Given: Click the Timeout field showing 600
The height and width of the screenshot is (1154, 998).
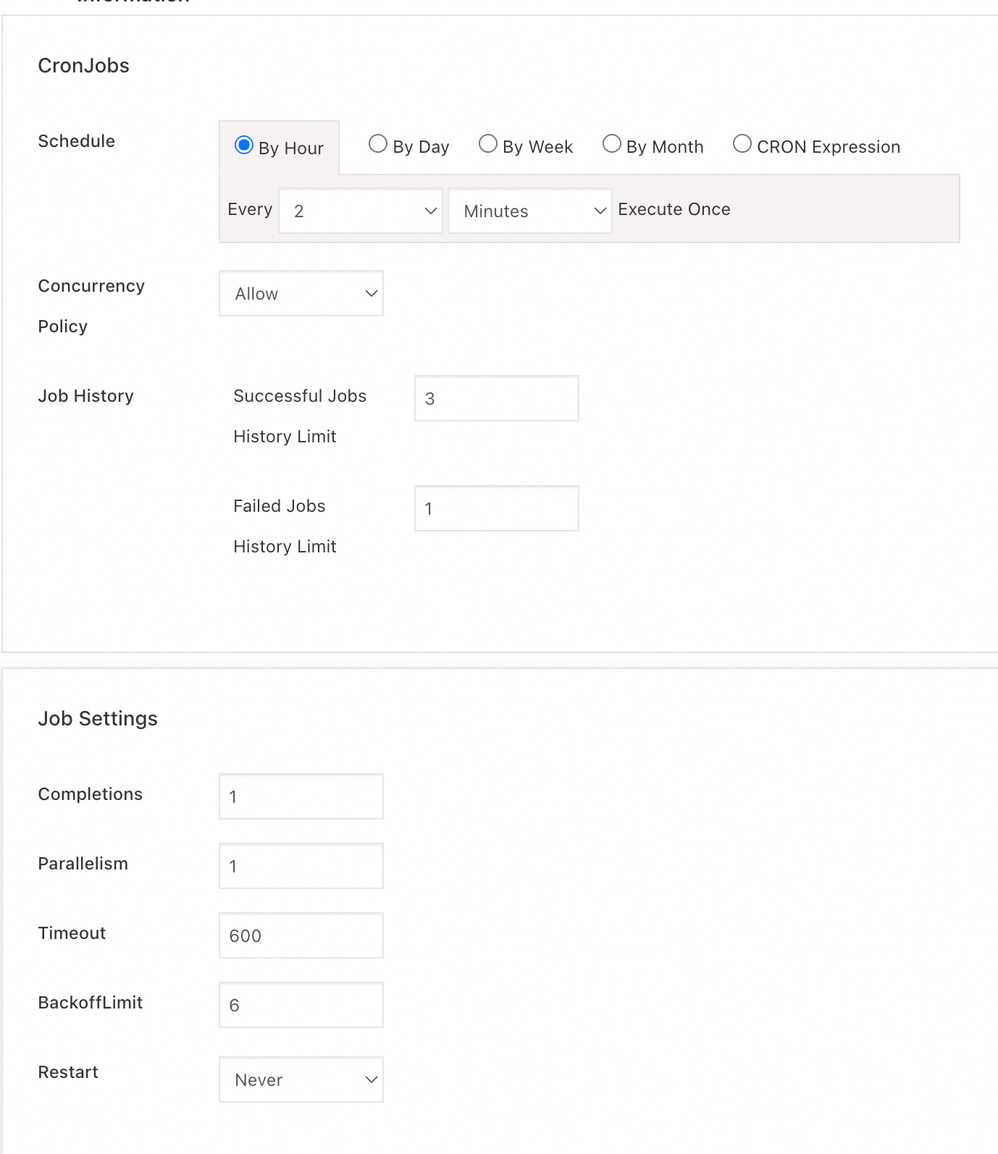Looking at the screenshot, I should pos(301,935).
